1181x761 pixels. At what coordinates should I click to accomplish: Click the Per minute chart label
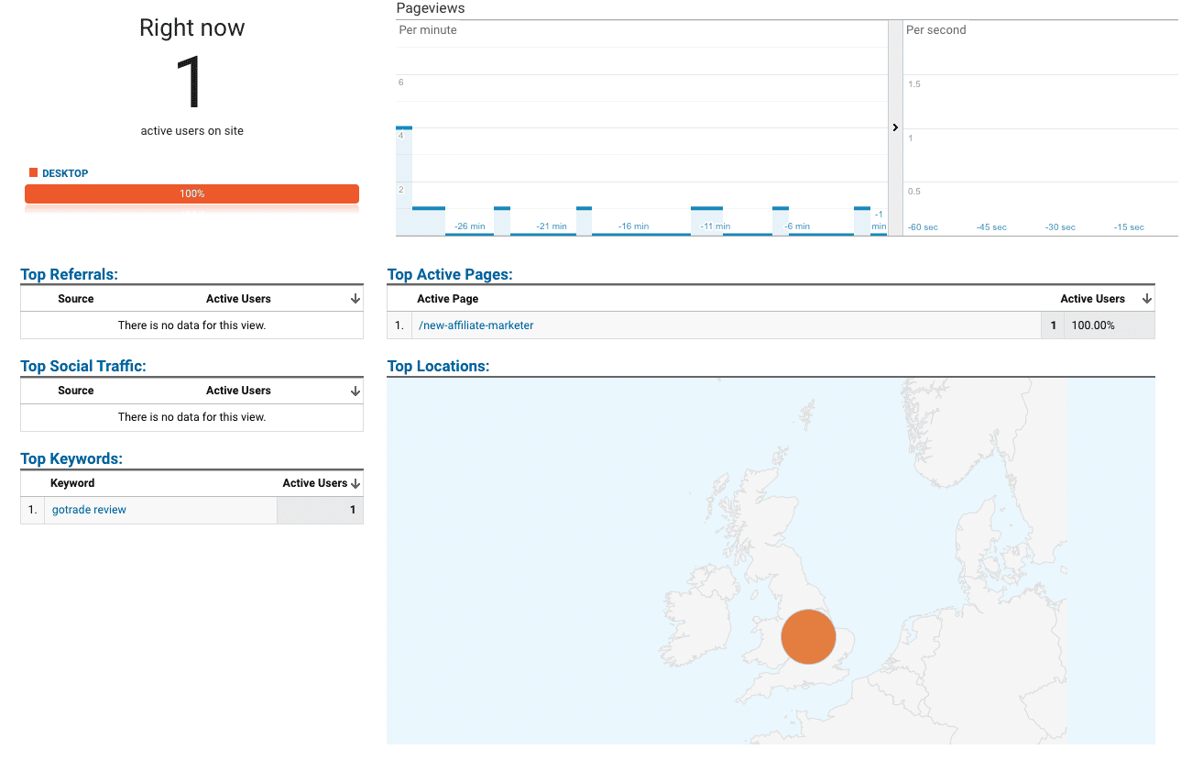coord(428,30)
